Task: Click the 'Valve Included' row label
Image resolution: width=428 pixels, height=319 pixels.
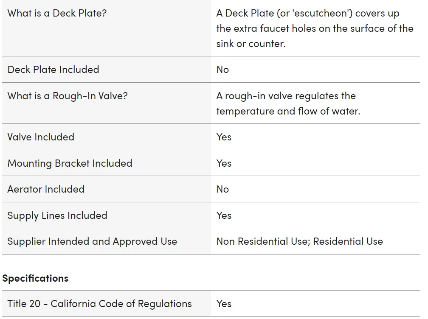Action: click(x=41, y=137)
